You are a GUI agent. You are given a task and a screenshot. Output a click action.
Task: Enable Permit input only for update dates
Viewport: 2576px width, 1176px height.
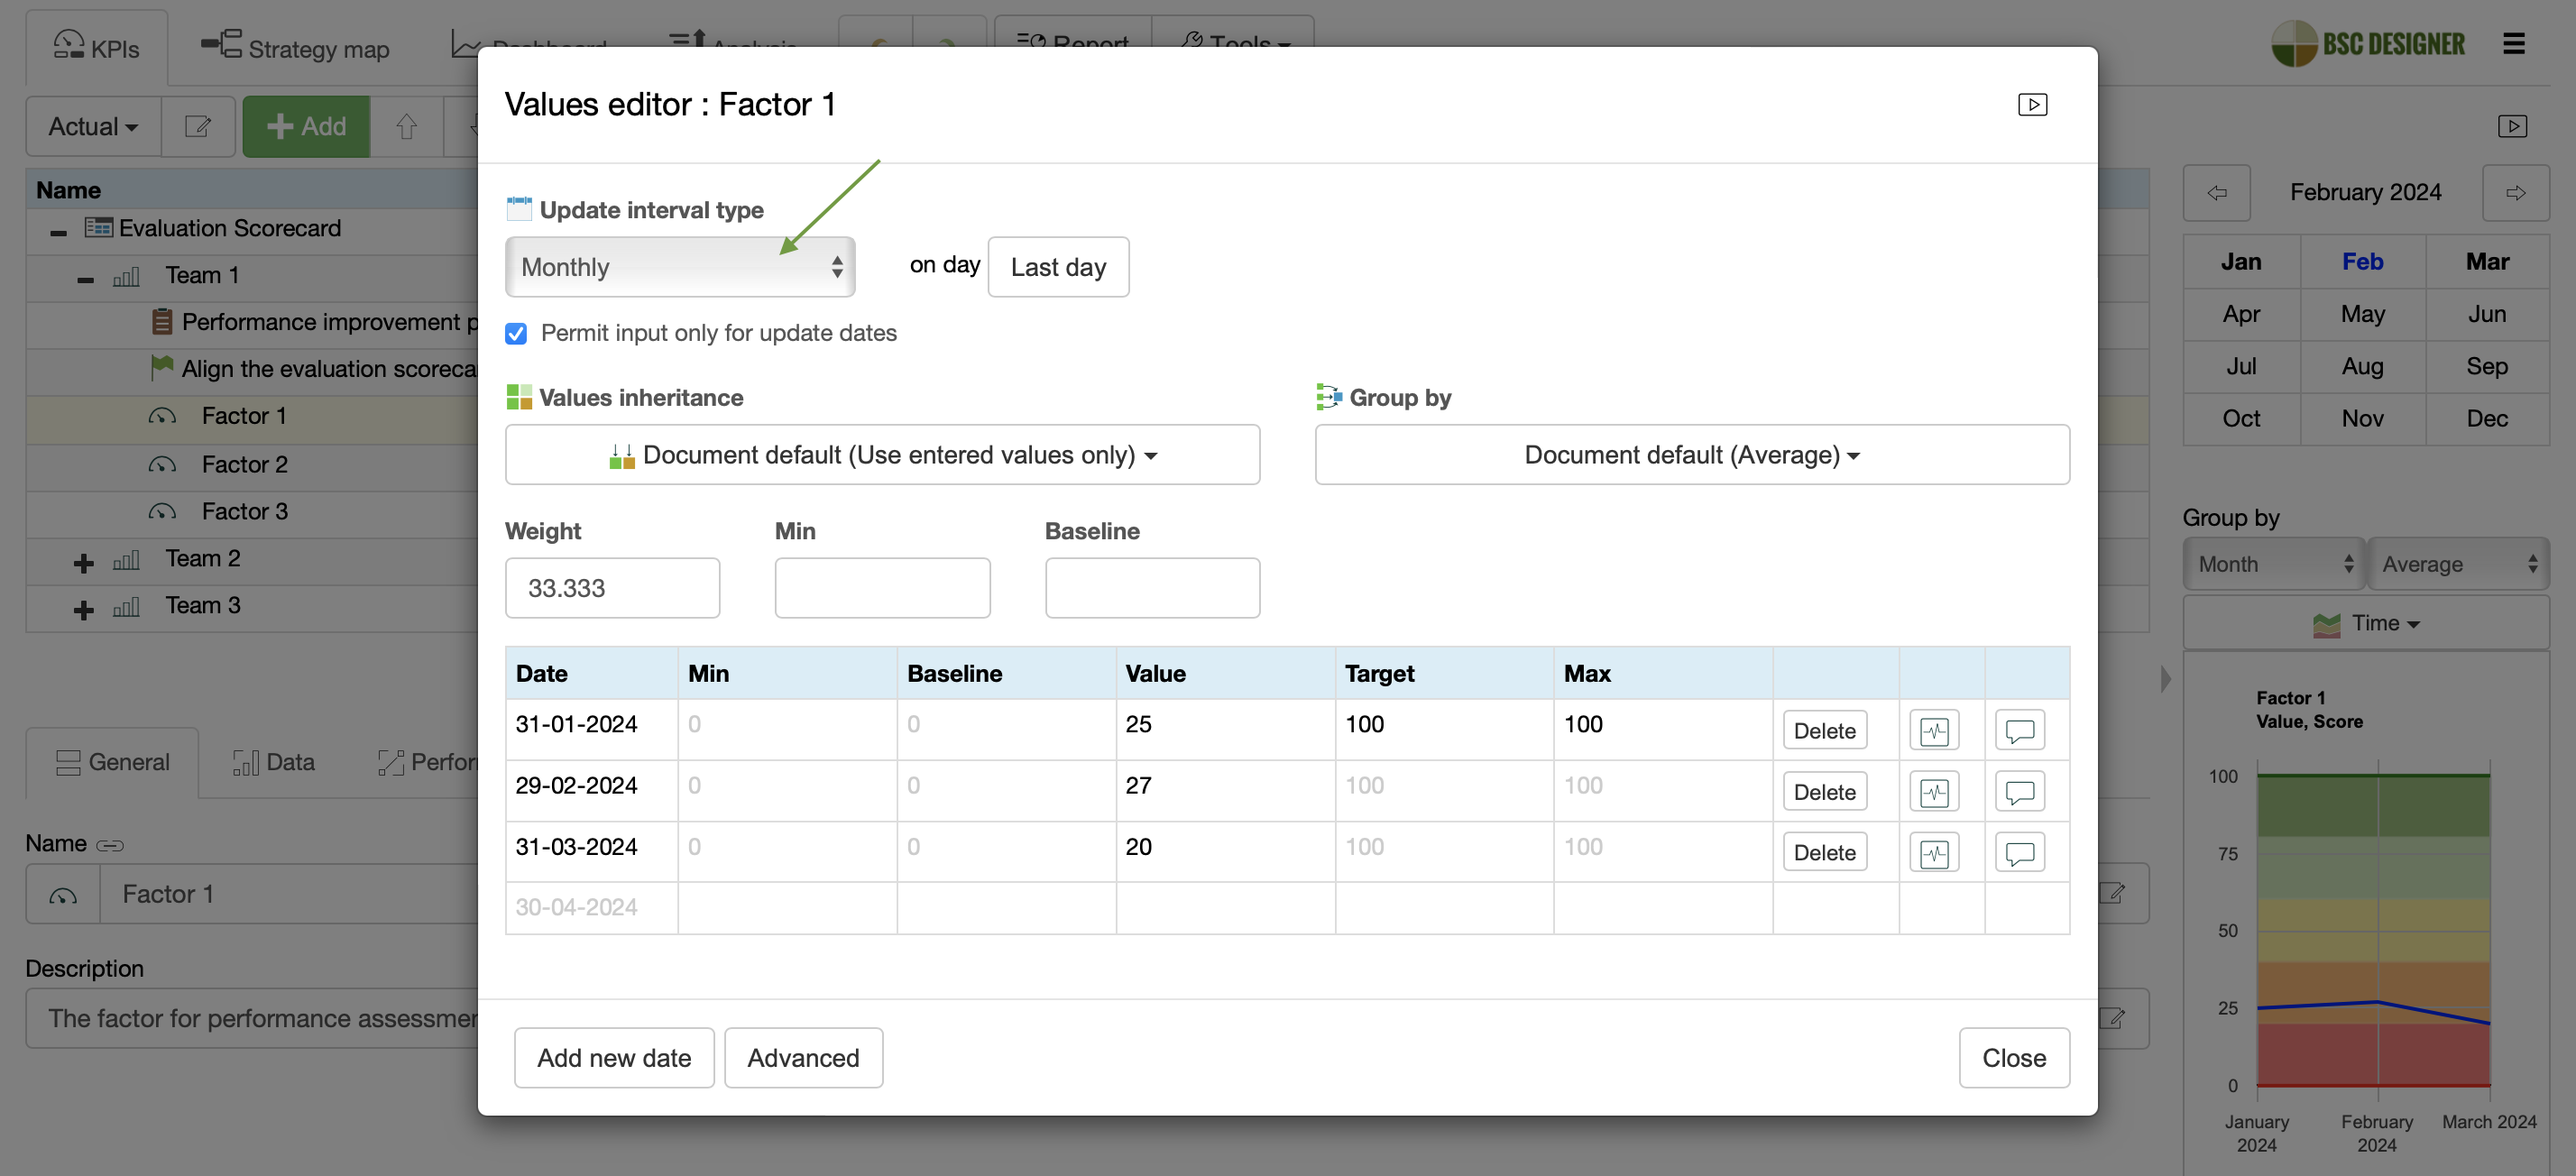tap(516, 333)
